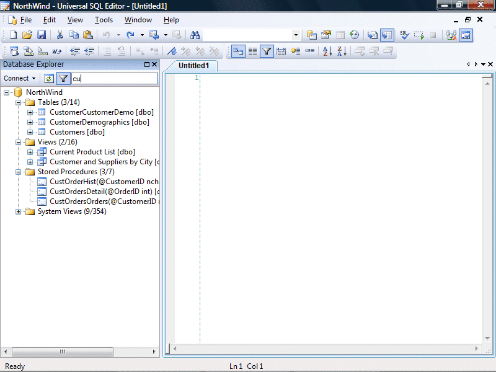Image resolution: width=496 pixels, height=372 pixels.
Task: Open the dropdown arrow next to the import icon
Action: point(166,35)
